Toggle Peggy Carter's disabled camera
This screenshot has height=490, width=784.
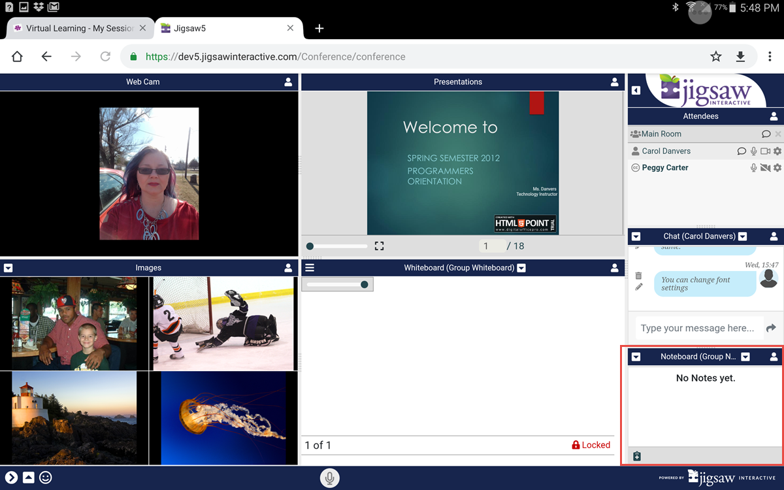pyautogui.click(x=765, y=168)
